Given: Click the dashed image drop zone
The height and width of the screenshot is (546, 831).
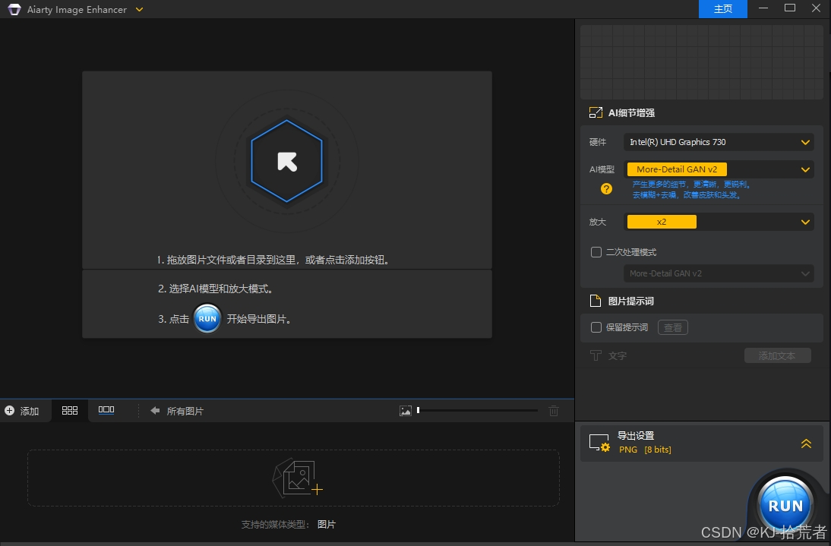Looking at the screenshot, I should pos(294,478).
